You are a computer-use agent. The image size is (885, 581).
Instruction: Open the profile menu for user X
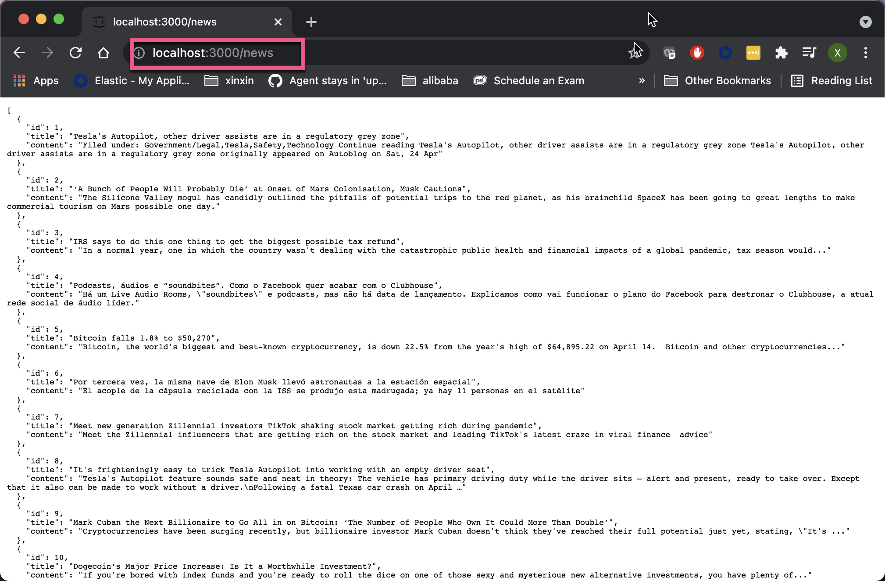(838, 52)
